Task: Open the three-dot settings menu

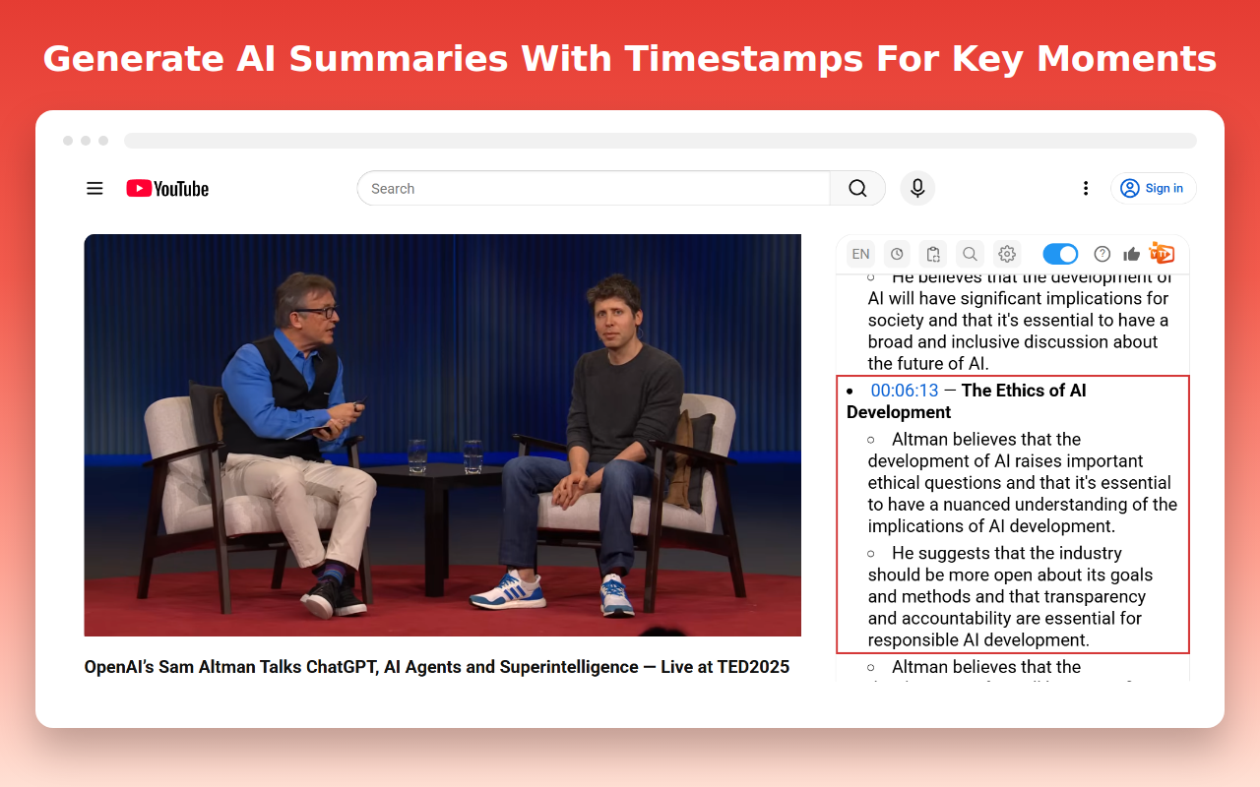Action: point(1086,188)
